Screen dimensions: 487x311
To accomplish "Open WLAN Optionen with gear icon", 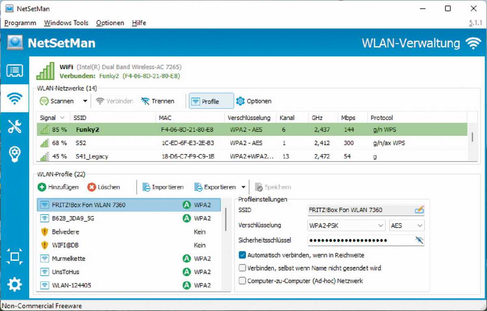I will click(x=254, y=101).
